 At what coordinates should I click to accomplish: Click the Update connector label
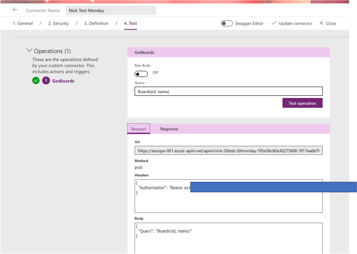click(x=295, y=24)
